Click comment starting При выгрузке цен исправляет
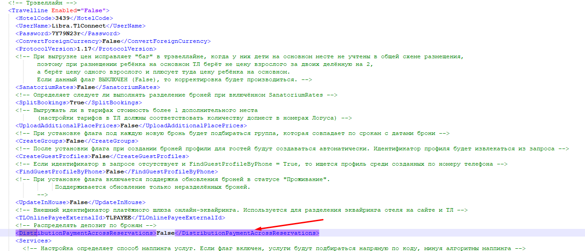This screenshot has height=251, width=585. pyautogui.click(x=240, y=56)
